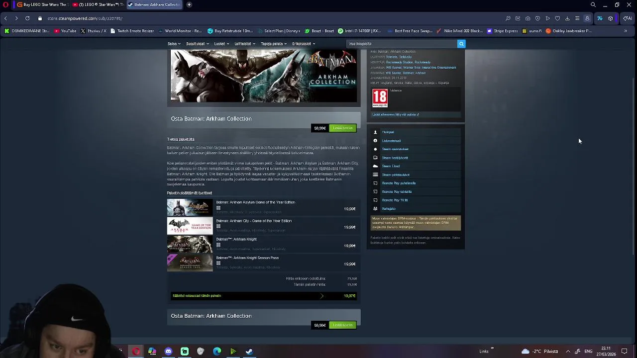The width and height of the screenshot is (637, 358).
Task: Click the Batman Arkham Collection header banner
Action: pyautogui.click(x=264, y=76)
